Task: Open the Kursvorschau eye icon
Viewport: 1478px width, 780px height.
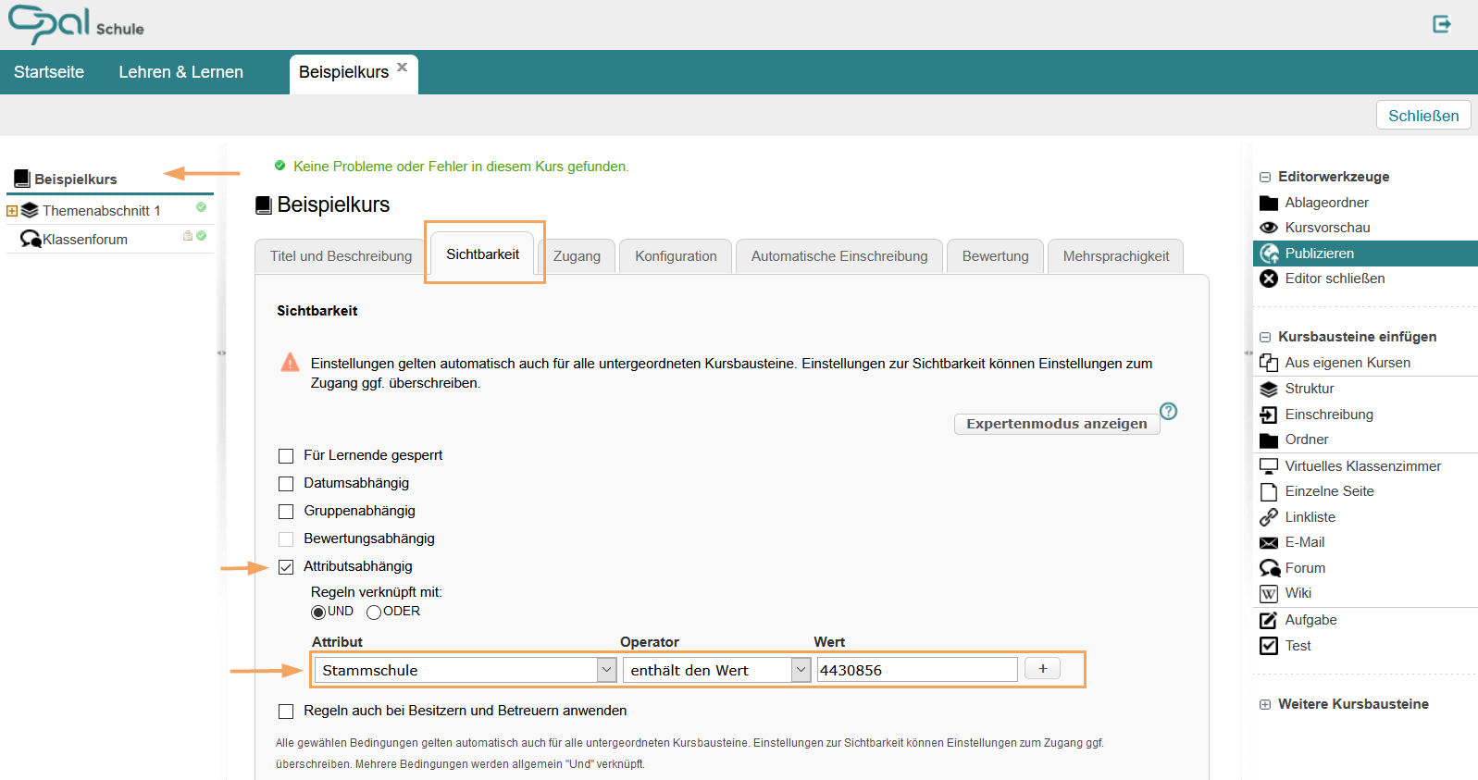Action: click(1268, 228)
